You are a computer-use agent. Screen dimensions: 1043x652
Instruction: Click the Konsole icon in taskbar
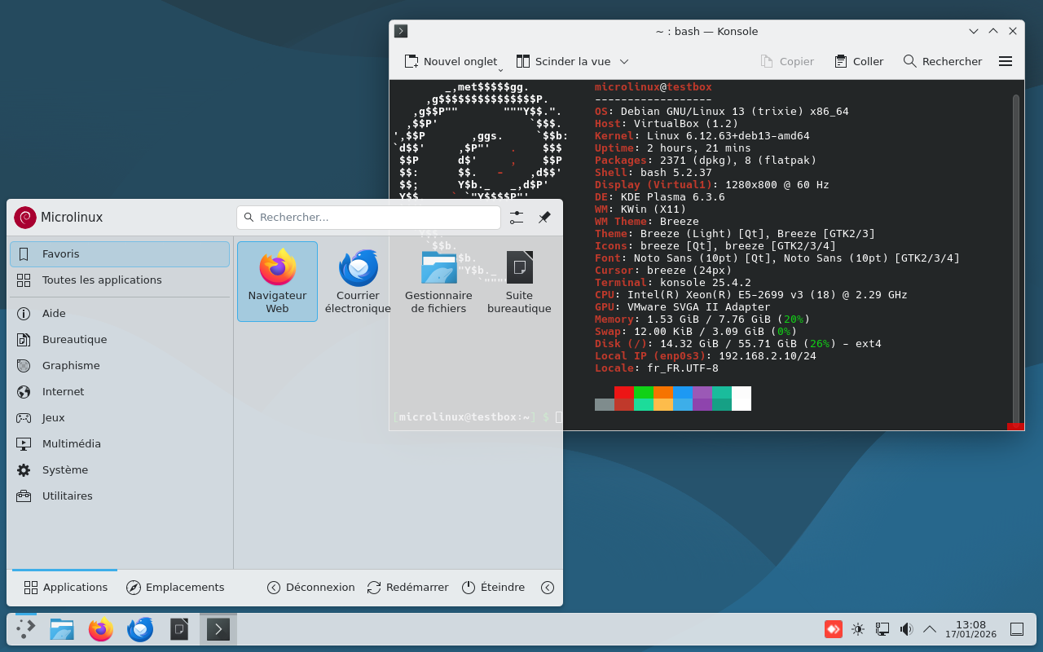tap(218, 629)
